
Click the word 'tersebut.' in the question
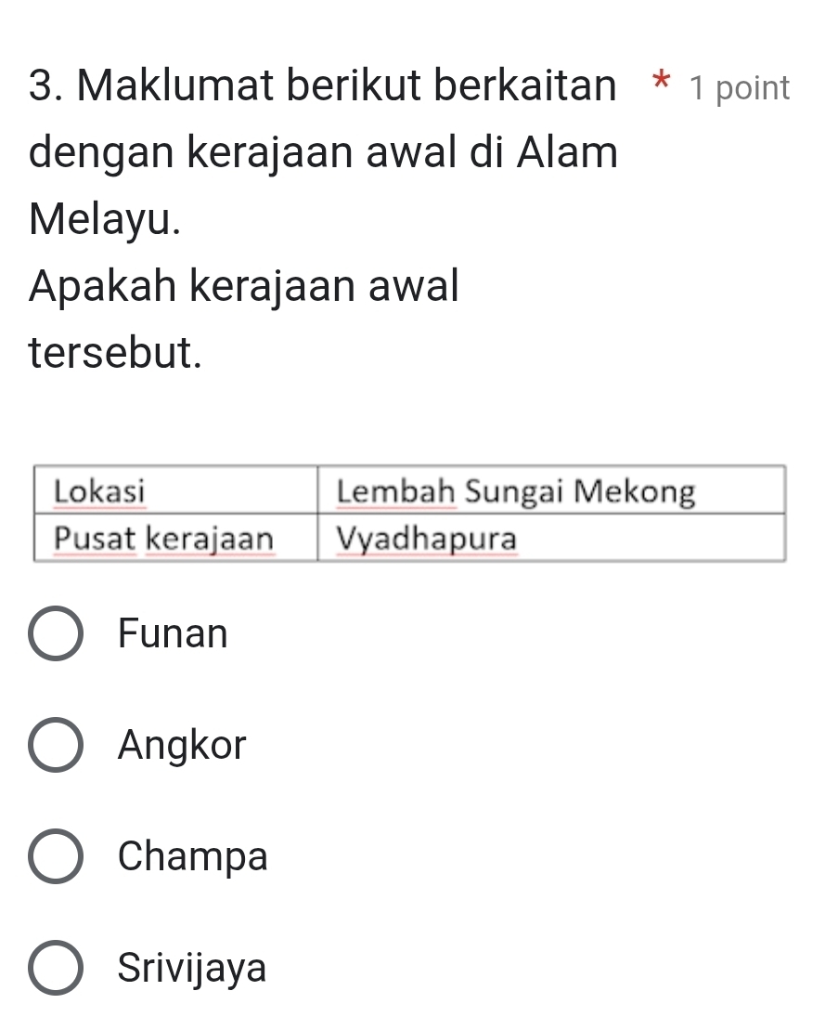coord(115,353)
